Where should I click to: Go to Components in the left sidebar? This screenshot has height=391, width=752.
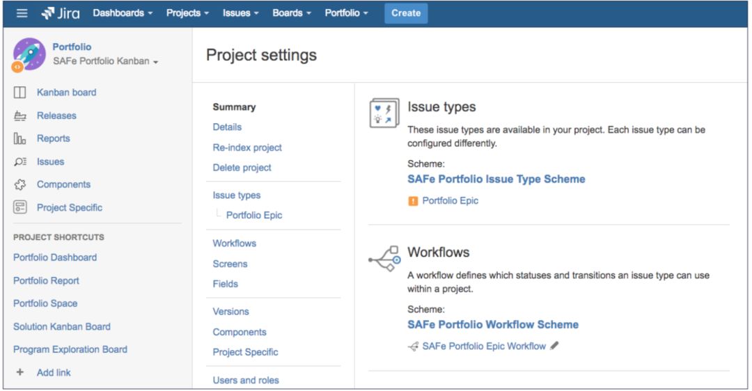tap(64, 184)
